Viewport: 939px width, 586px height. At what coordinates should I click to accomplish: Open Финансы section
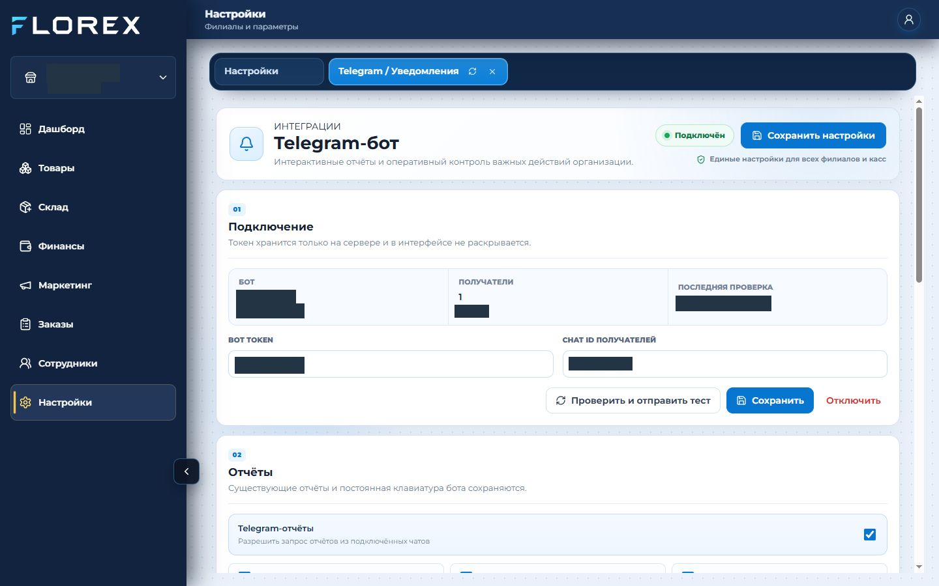93,246
